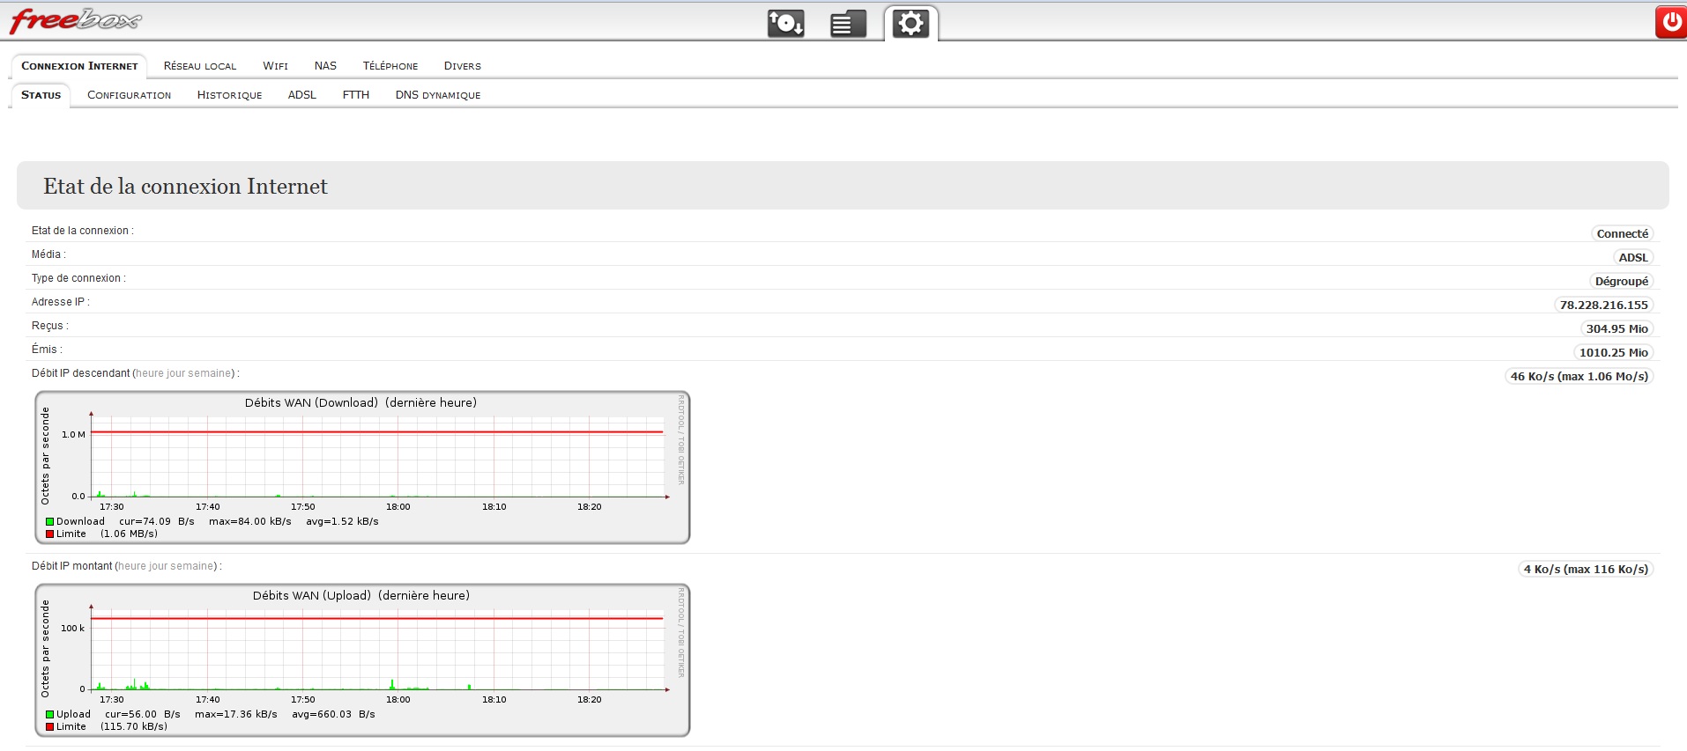Open the DNS dynamique sub-tab

(438, 95)
